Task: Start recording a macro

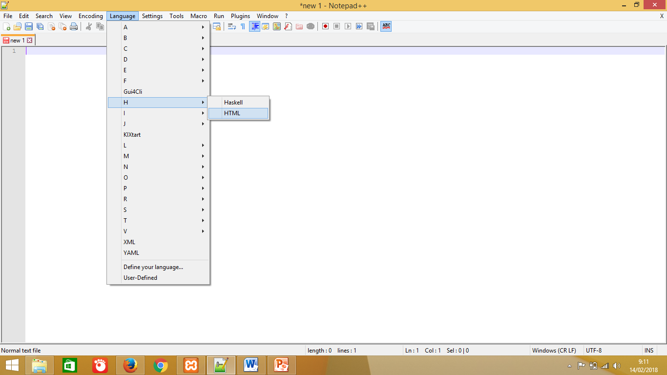Action: click(325, 26)
